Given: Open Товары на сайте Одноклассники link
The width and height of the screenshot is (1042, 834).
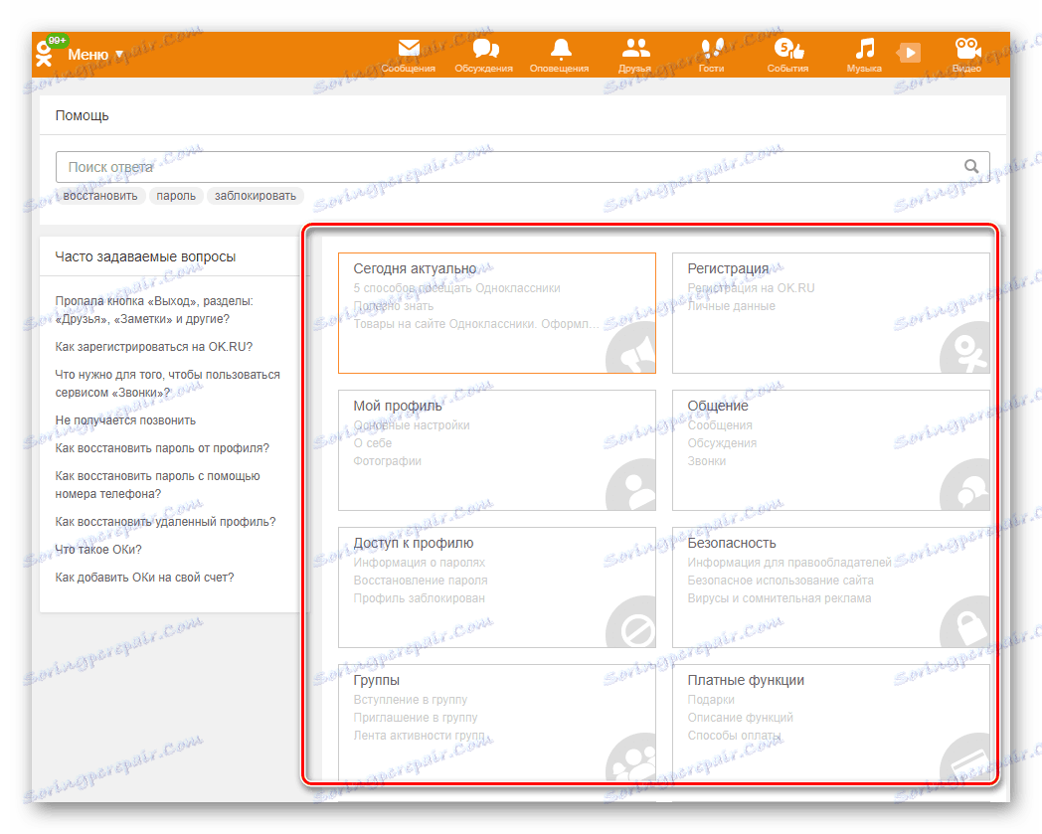Looking at the screenshot, I should (x=476, y=324).
